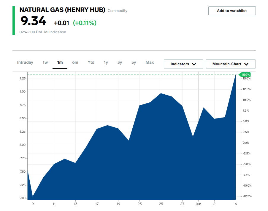Click the date label 11 on x-axis
Image resolution: width=268 pixels, height=211 pixels.
[54, 204]
